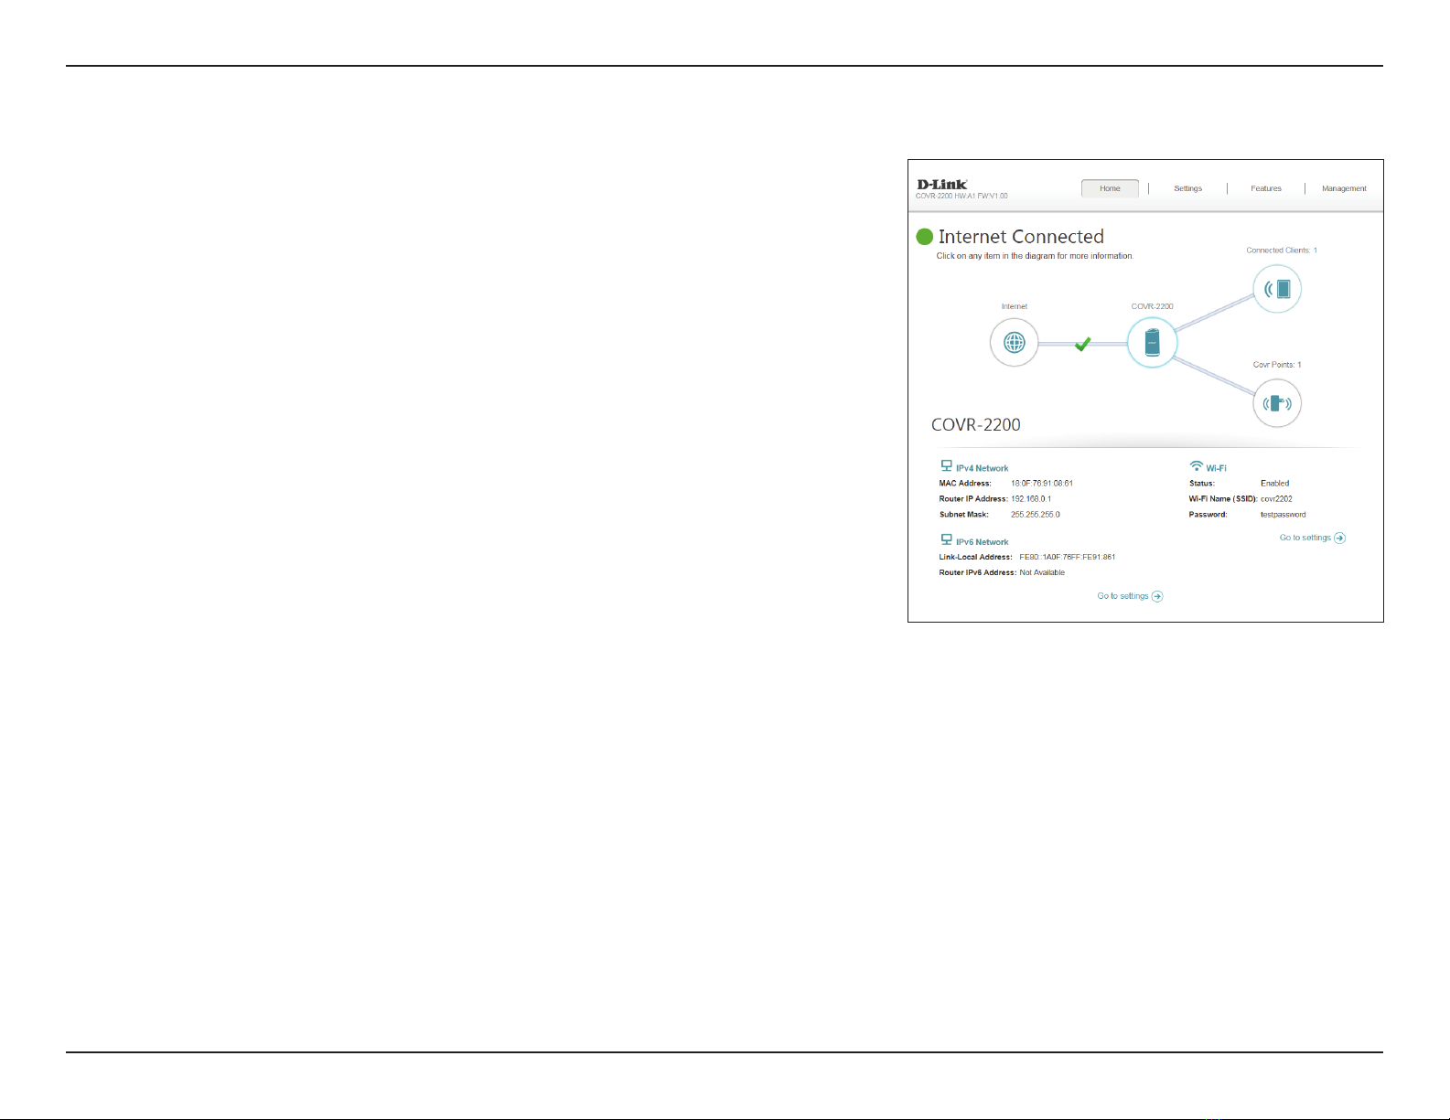Click the D-Link logo
The height and width of the screenshot is (1120, 1450).
942,185
